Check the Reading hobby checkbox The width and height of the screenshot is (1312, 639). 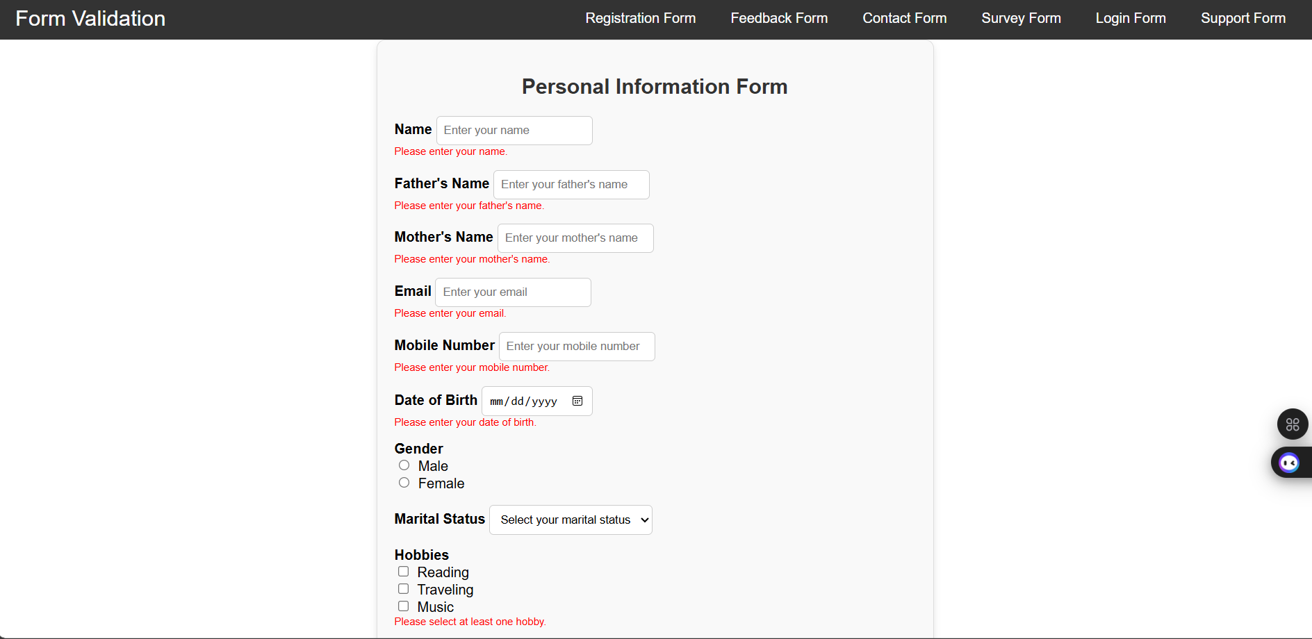tap(403, 571)
